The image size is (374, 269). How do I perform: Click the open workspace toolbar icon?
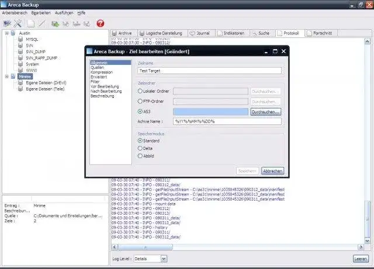[7, 23]
